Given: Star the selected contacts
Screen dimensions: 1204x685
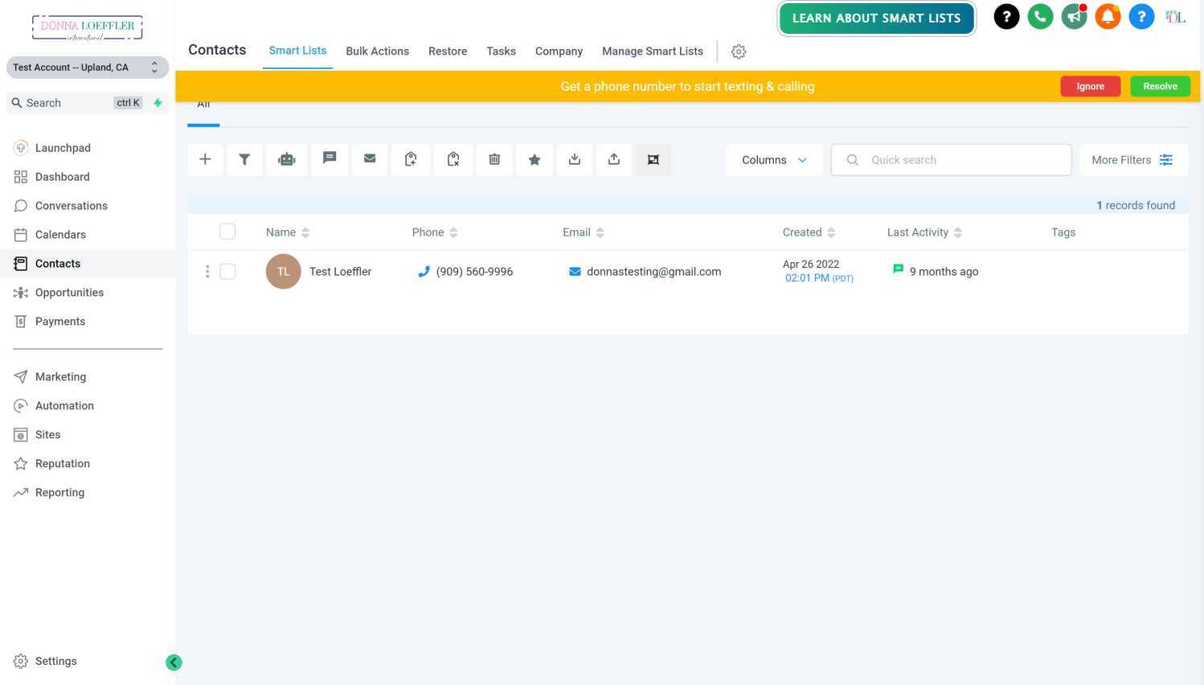Looking at the screenshot, I should click(x=534, y=159).
